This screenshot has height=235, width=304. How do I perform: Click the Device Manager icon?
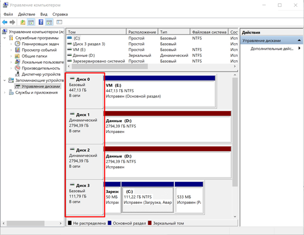coord(17,74)
